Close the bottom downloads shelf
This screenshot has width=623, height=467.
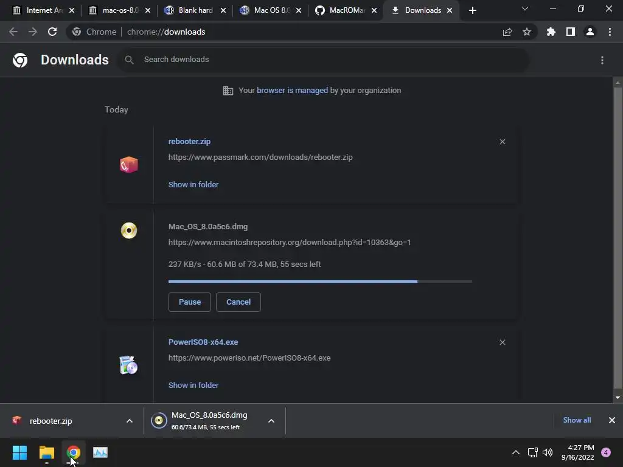point(612,420)
